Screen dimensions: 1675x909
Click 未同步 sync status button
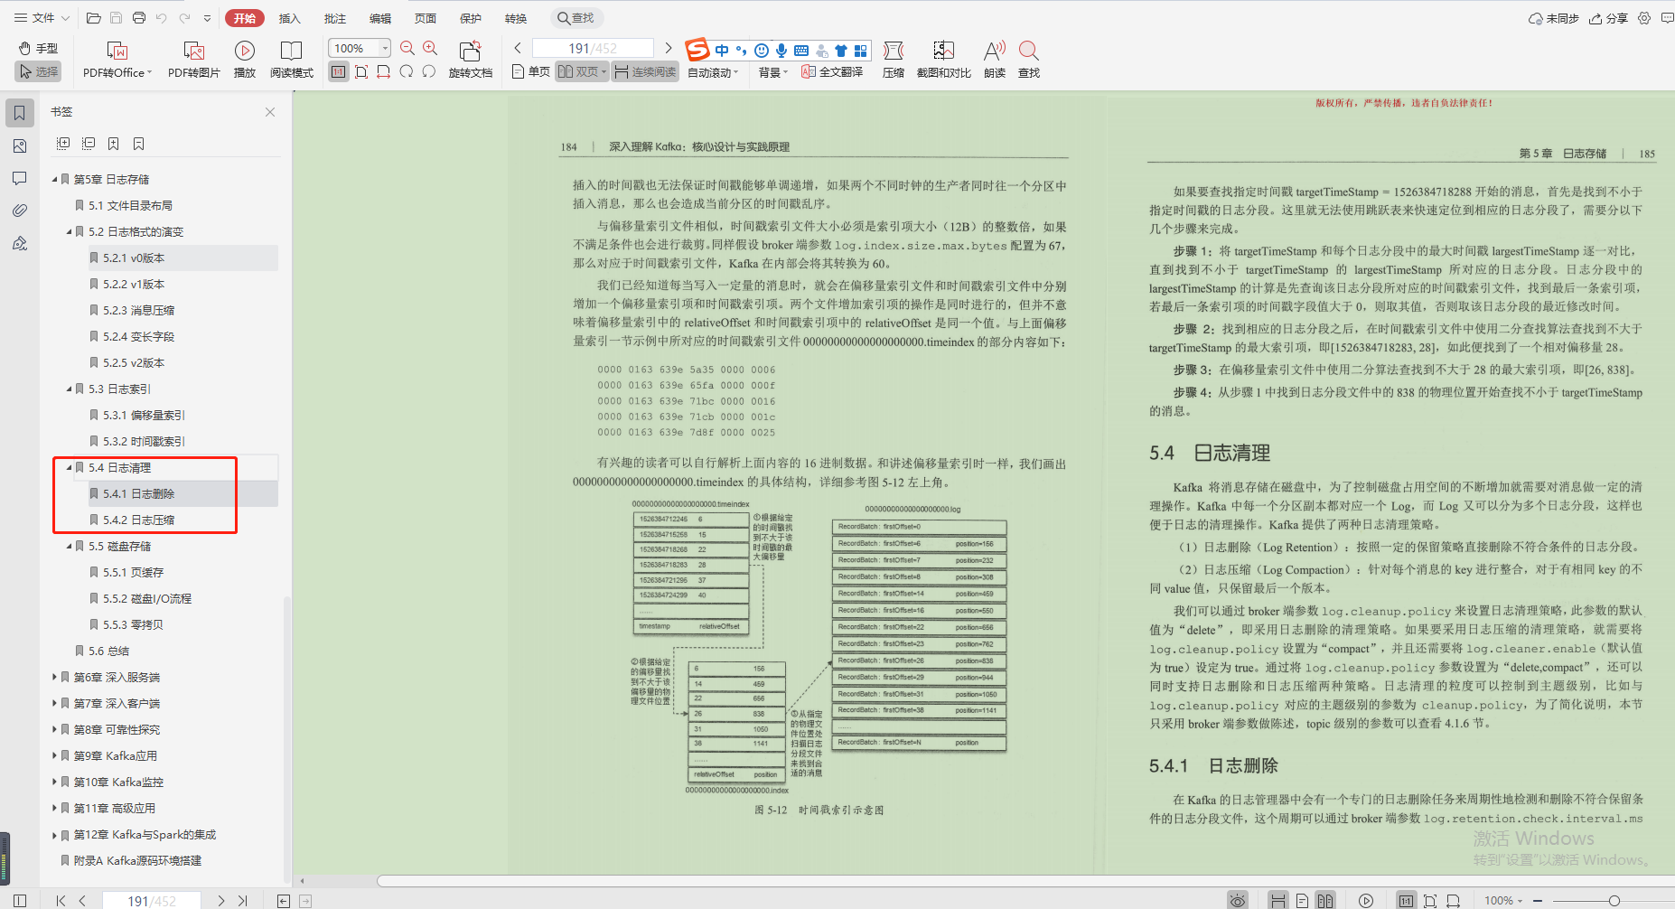[1553, 18]
